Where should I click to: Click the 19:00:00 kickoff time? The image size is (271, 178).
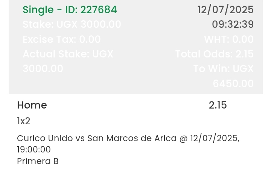(34, 149)
